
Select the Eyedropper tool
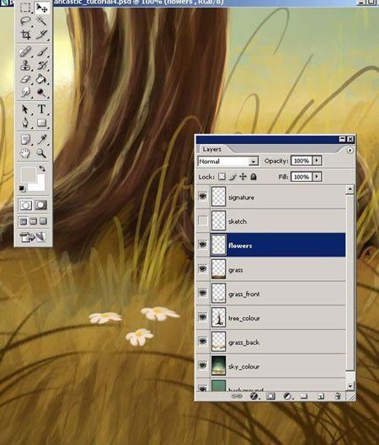tap(41, 140)
